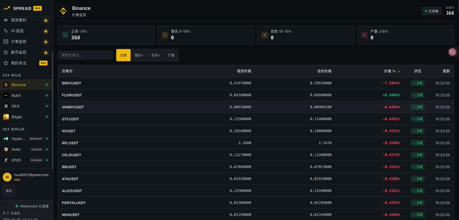Image resolution: width=459 pixels, height=220 pixels.
Task: Click the crown icon next to 大单监控
Action: [x=46, y=41]
